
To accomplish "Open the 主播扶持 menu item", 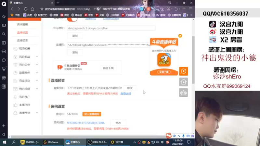I will coord(24,105).
